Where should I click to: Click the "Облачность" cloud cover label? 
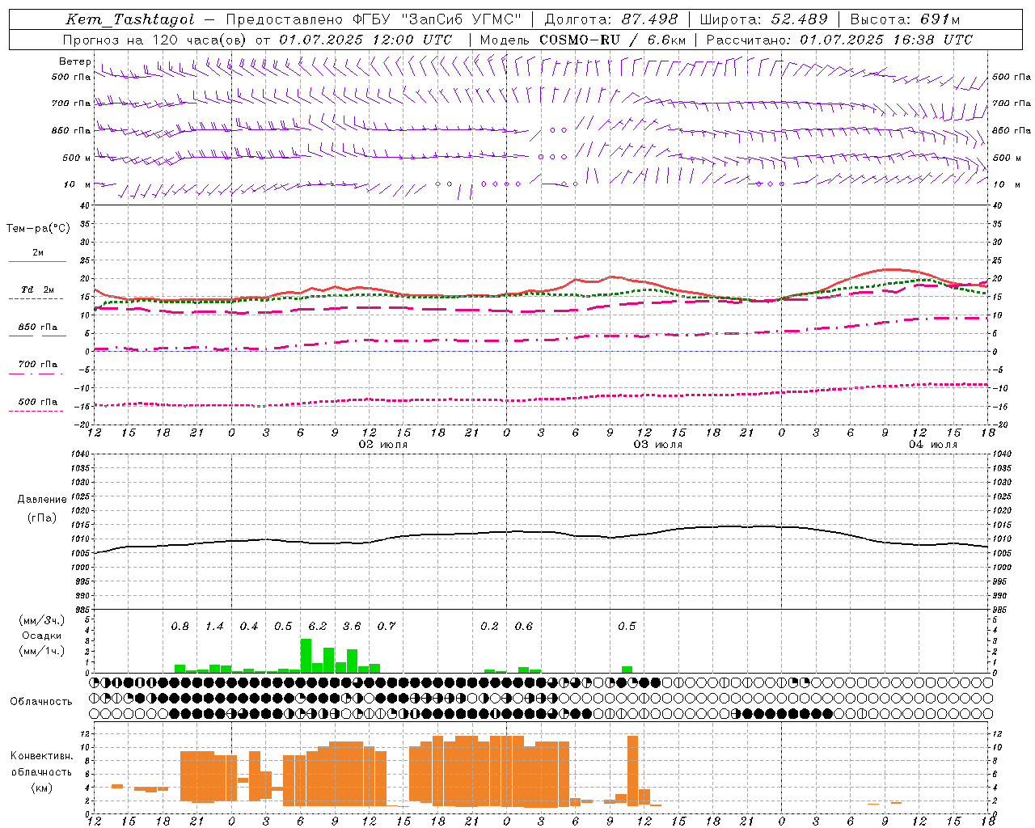[x=41, y=701]
